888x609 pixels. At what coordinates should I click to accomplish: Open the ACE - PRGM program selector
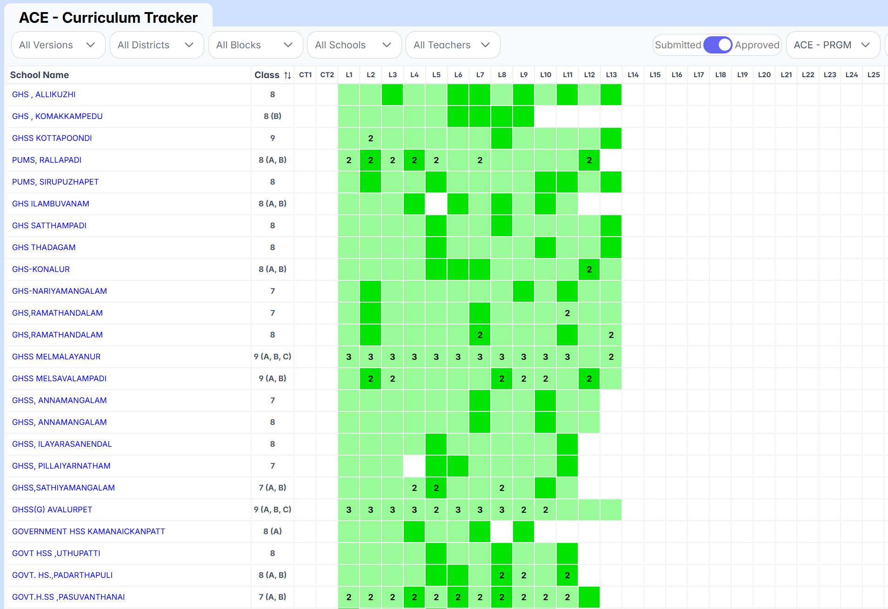tap(832, 45)
